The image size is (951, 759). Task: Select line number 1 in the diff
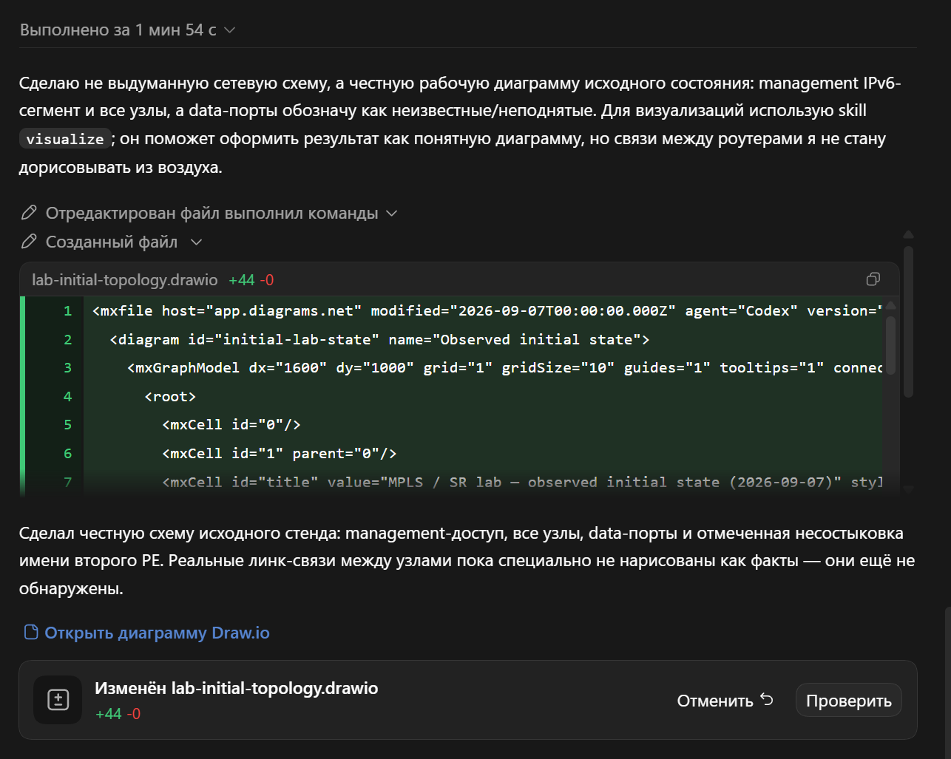click(x=68, y=311)
